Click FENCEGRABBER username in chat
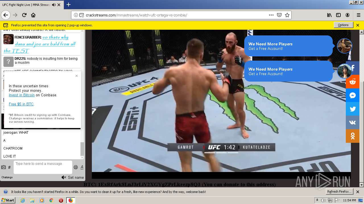 [x=28, y=37]
